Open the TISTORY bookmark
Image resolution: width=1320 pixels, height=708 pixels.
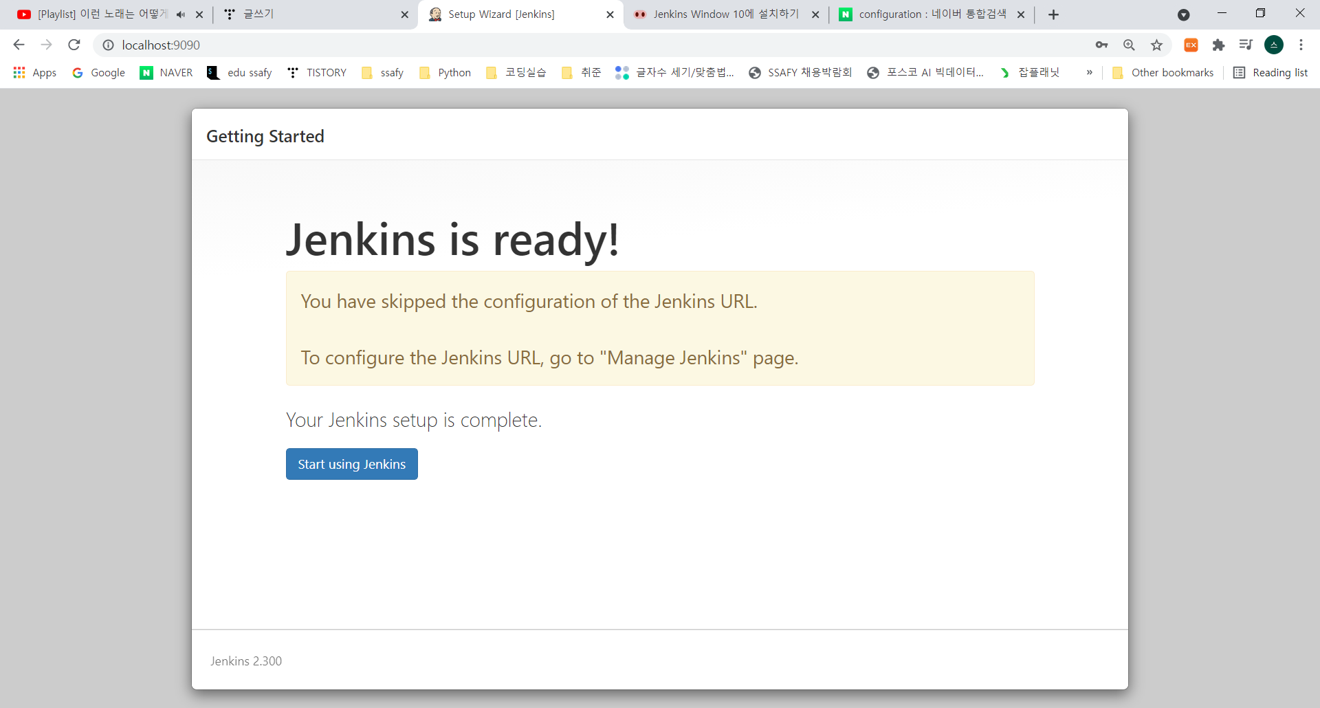pyautogui.click(x=317, y=72)
